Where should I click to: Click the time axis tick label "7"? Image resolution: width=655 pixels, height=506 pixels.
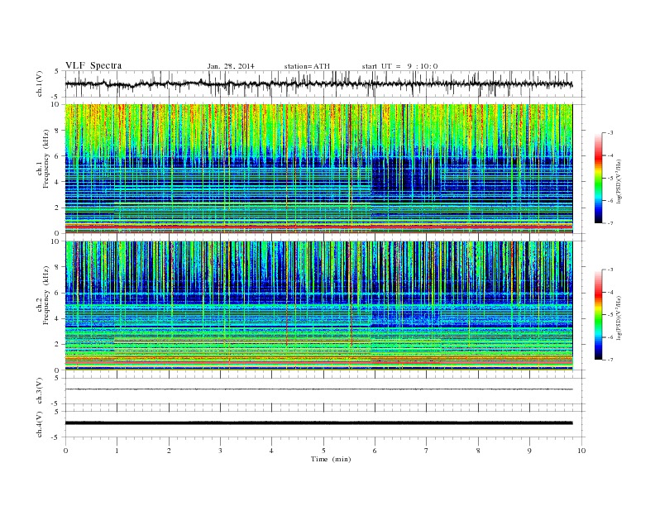[x=427, y=451]
